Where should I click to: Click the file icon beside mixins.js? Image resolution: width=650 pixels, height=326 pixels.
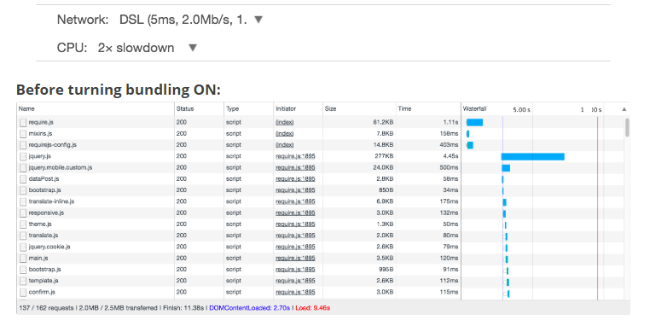click(x=23, y=133)
